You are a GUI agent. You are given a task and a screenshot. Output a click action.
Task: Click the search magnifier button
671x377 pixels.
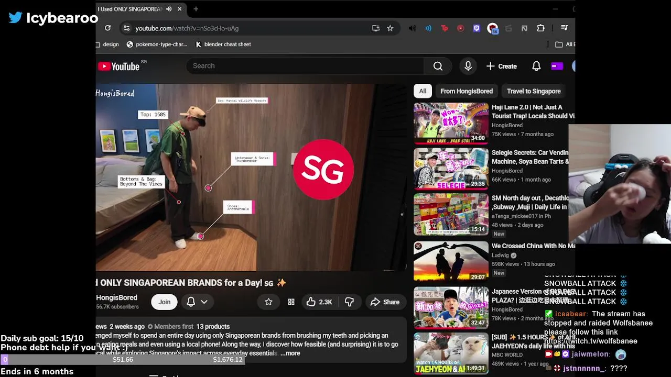click(x=438, y=66)
